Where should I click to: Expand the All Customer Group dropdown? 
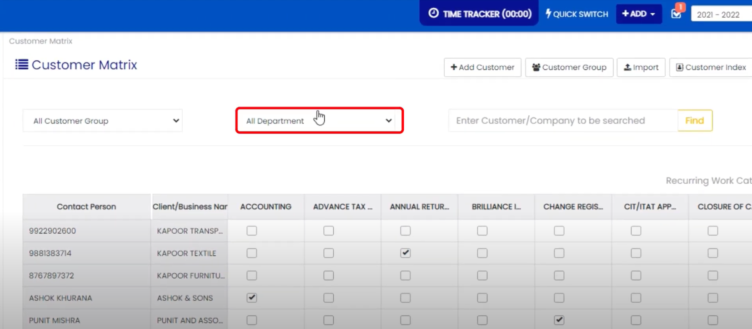(x=103, y=121)
